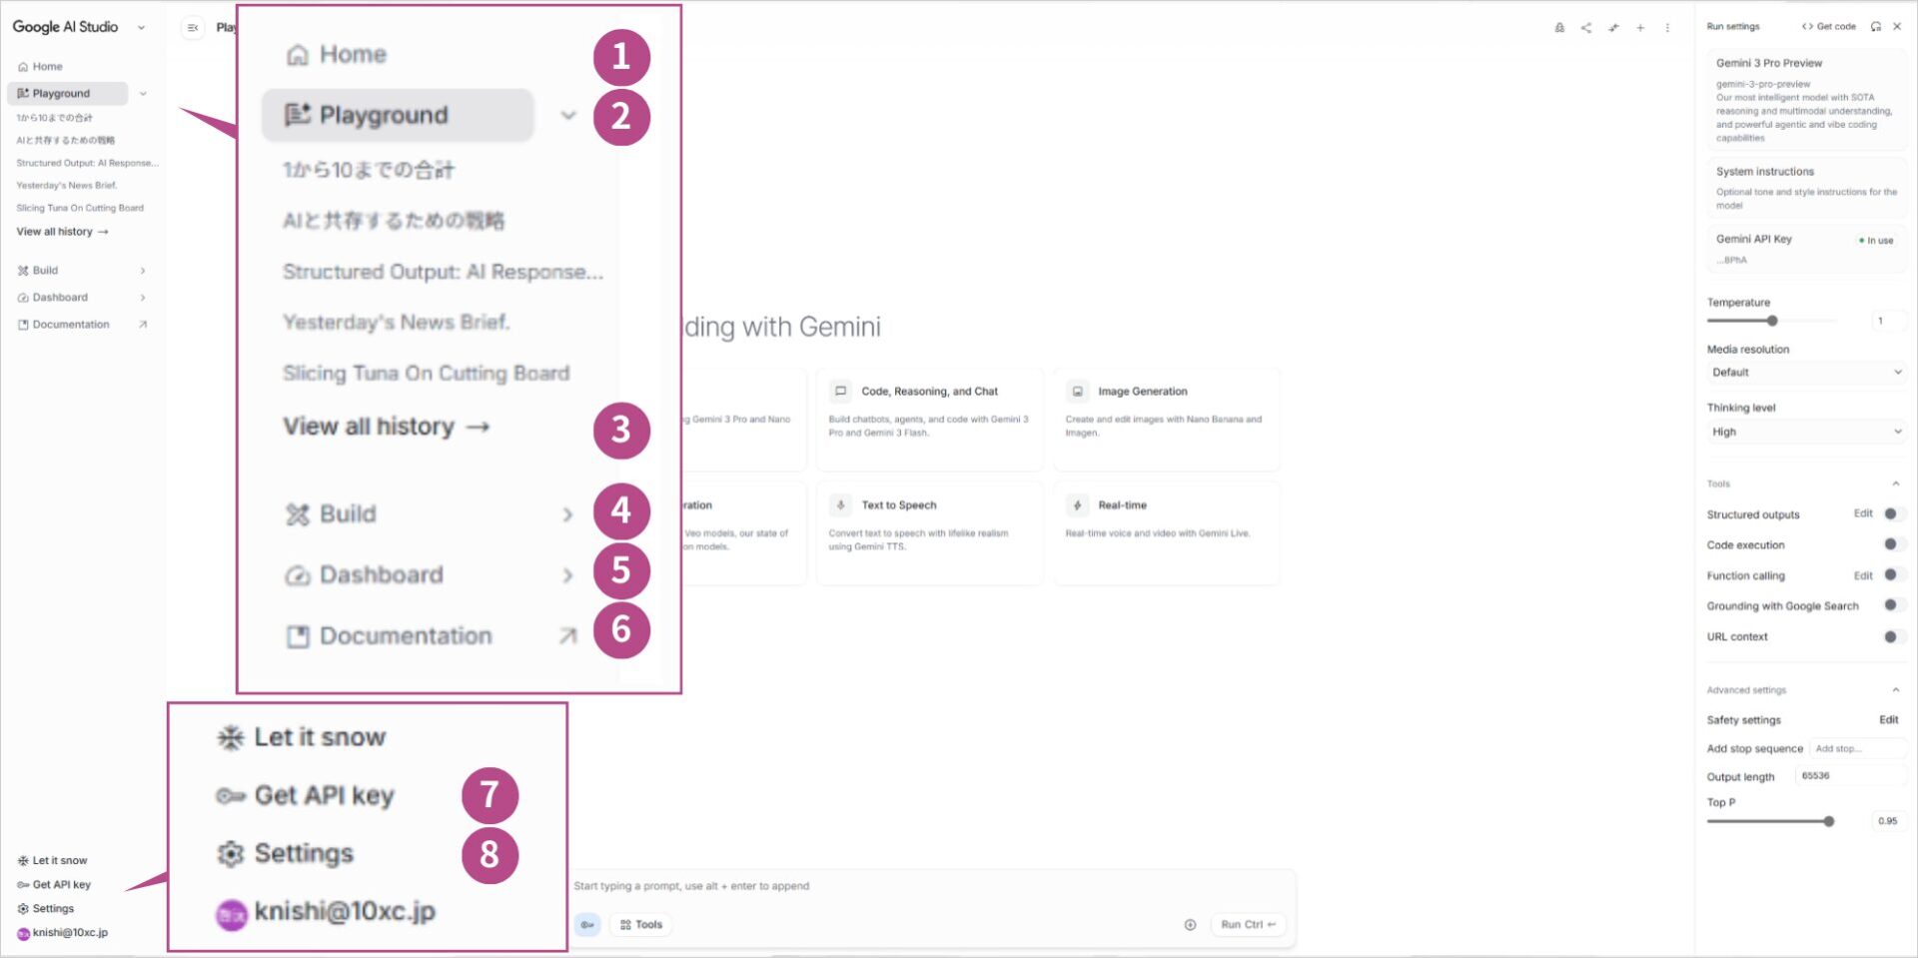Viewport: 1918px width, 958px height.
Task: Open the Thinking level dropdown set to High
Action: tap(1804, 432)
